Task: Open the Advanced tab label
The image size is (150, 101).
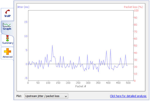Action: [8, 57]
